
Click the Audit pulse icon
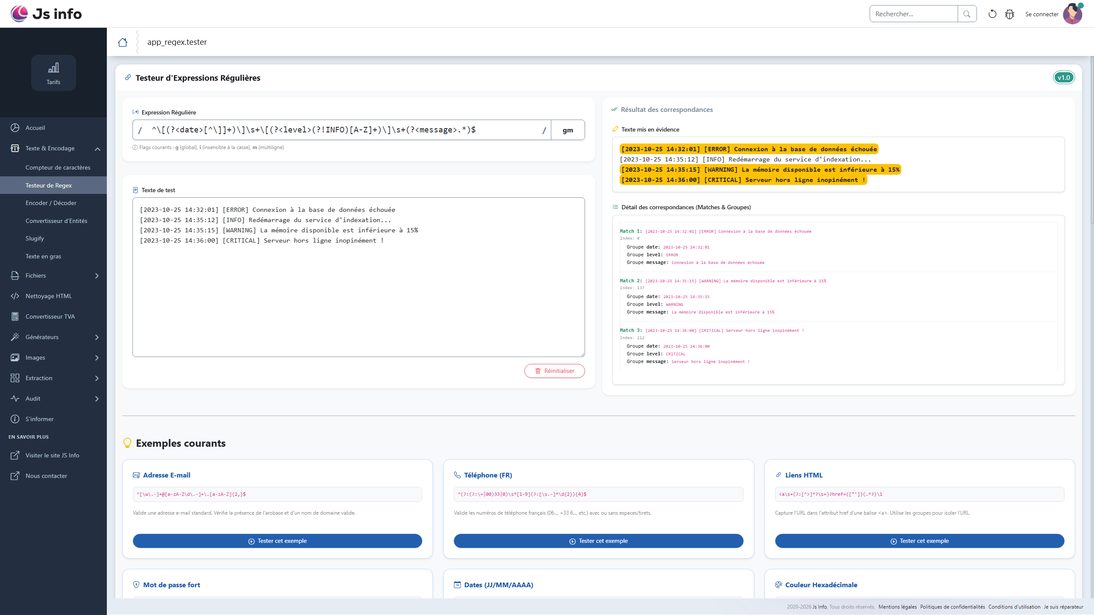15,398
